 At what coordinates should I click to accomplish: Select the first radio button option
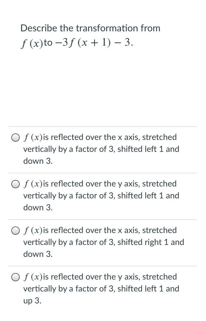pyautogui.click(x=15, y=137)
